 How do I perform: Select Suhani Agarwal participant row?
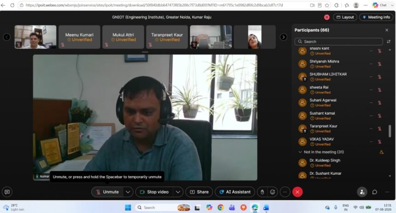[340, 103]
